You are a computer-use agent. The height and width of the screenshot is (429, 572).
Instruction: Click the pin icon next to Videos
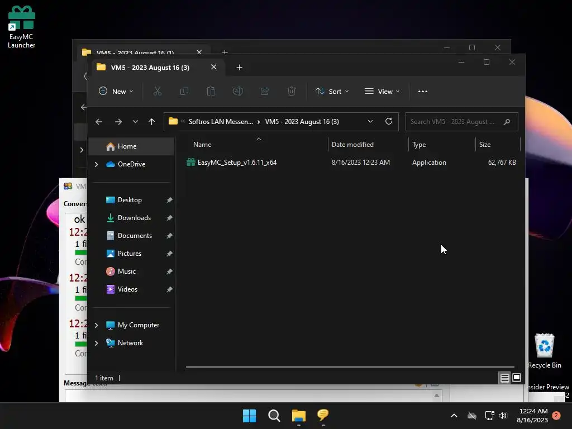[x=169, y=289]
